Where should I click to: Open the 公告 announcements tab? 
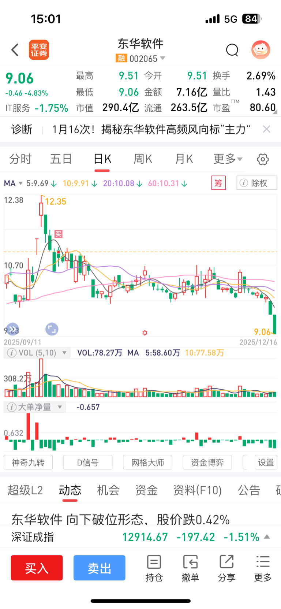249,490
